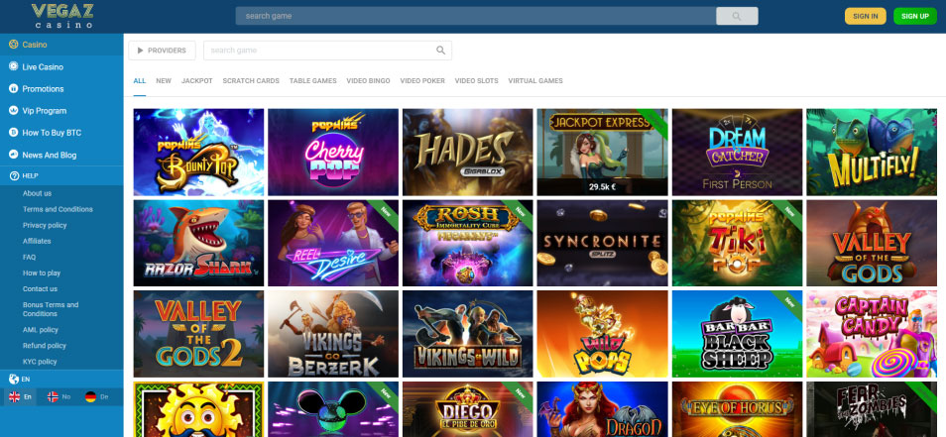Screen dimensions: 946x437
Task: Open the KYC policy link
Action: [x=40, y=362]
